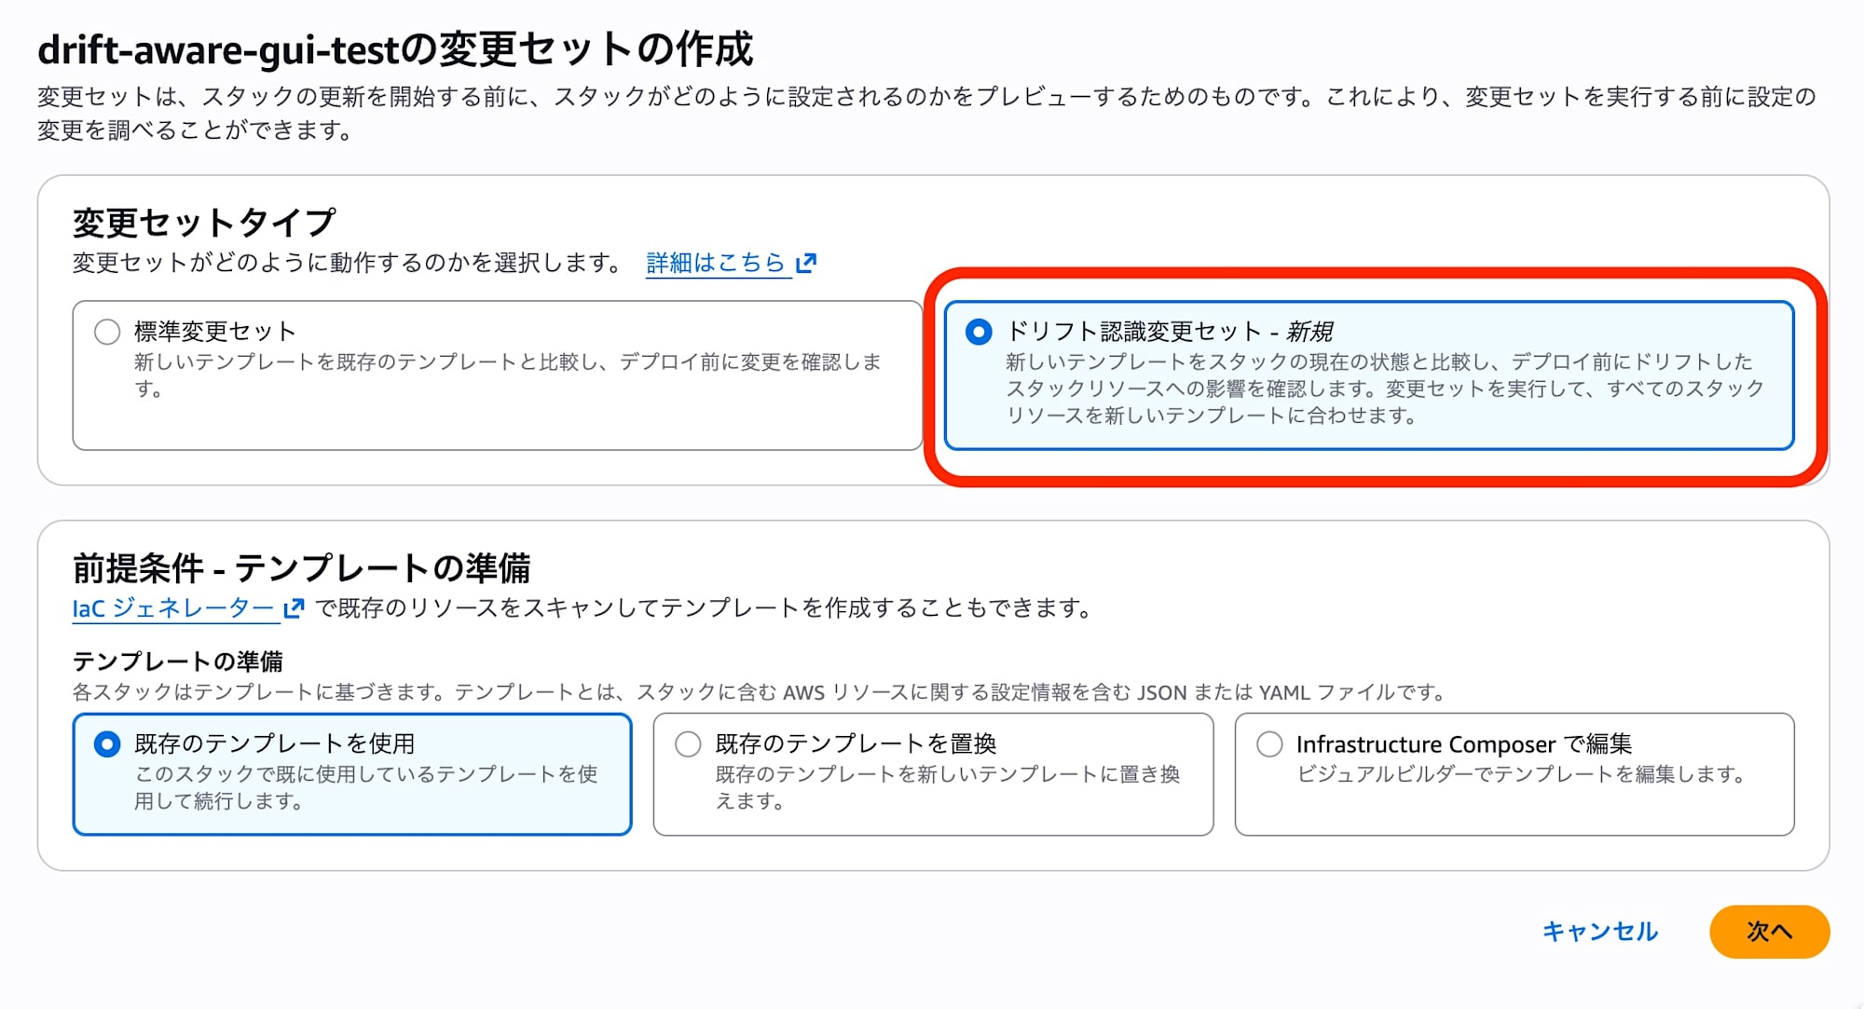This screenshot has height=1009, width=1864.
Task: Pick the Infrastructure Composer で編集 radio button
Action: point(1269,743)
